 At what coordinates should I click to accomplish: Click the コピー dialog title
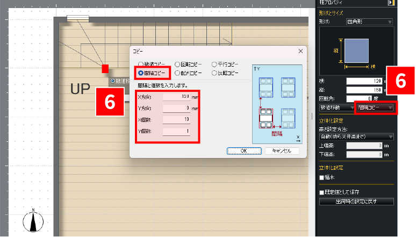pyautogui.click(x=138, y=51)
